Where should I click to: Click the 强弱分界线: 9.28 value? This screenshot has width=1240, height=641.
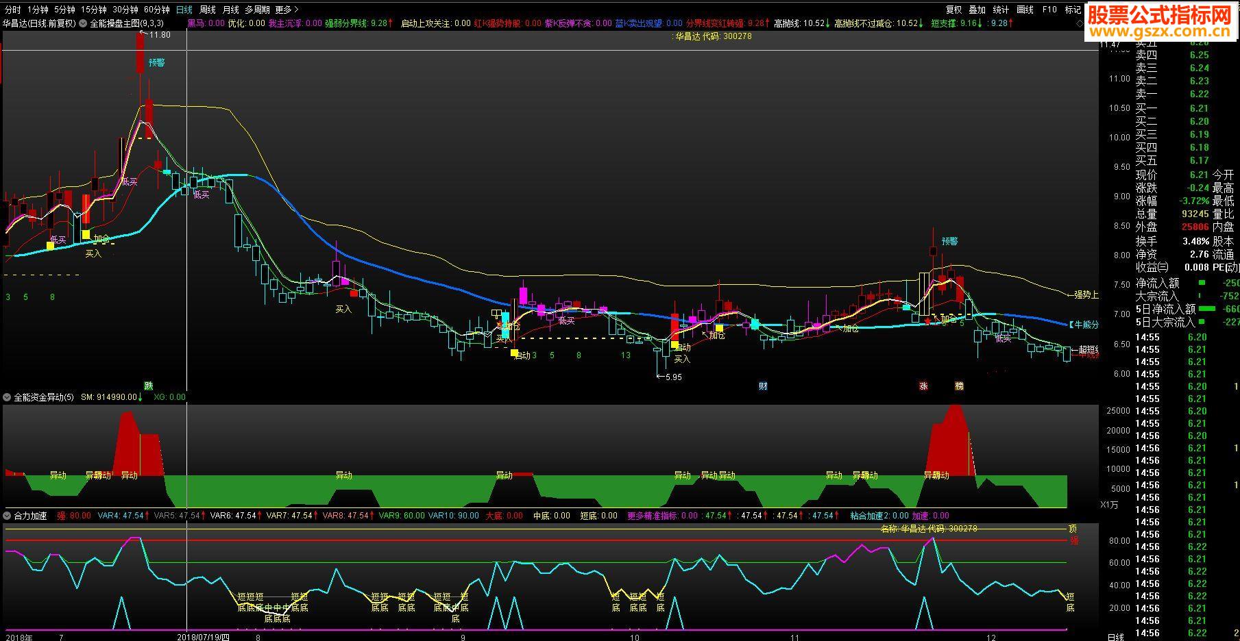[x=358, y=23]
